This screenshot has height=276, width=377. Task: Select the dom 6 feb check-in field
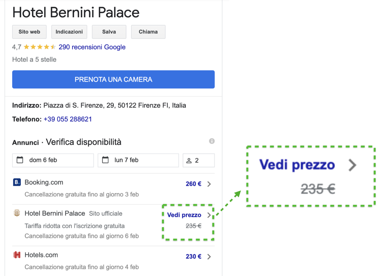tap(53, 160)
